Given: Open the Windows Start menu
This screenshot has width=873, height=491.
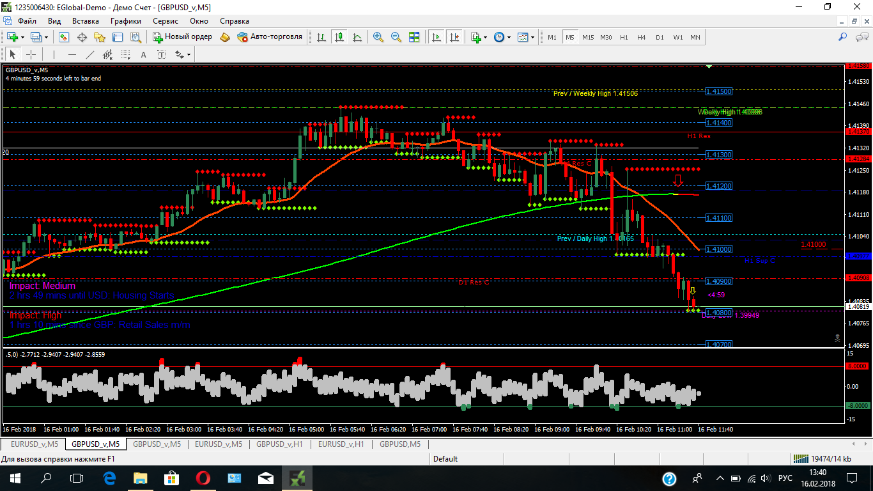Looking at the screenshot, I should pos(15,478).
